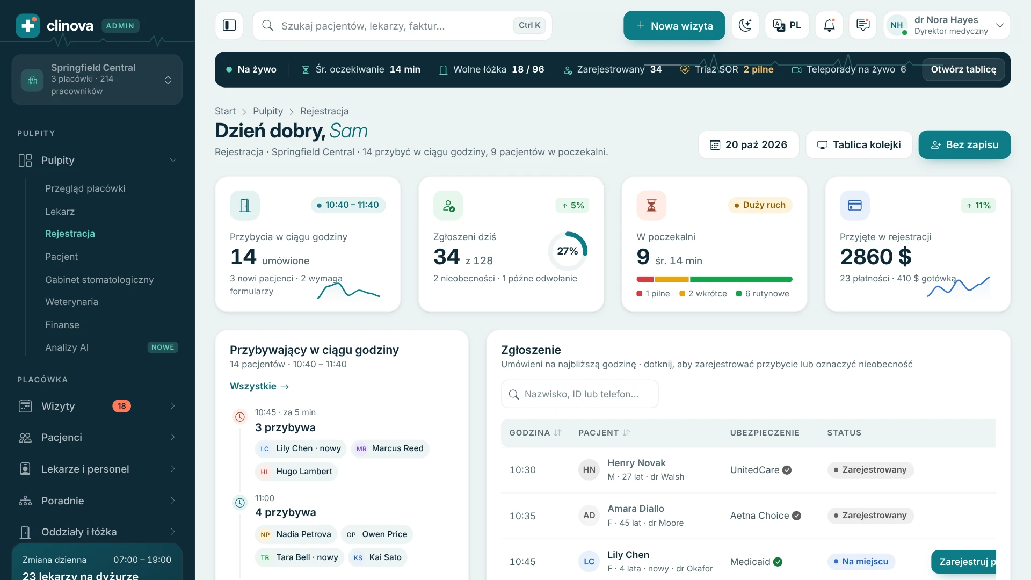Viewport: 1031px width, 580px height.
Task: Toggle the sidebar collapse icon
Action: [229, 25]
